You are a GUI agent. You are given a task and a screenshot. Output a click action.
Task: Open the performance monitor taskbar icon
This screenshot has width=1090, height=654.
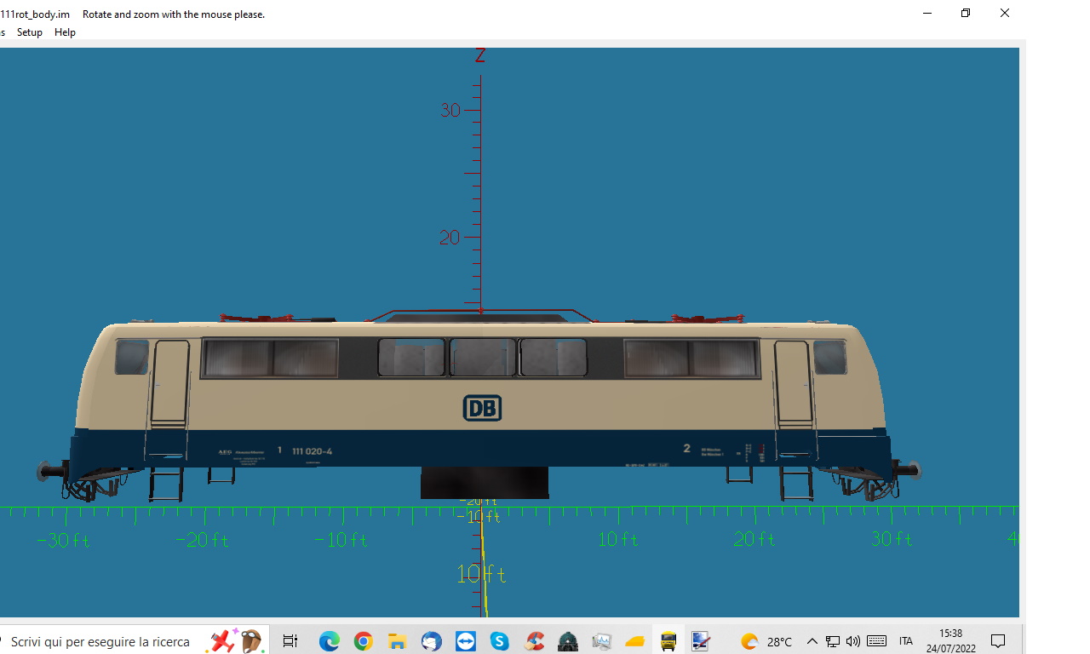pos(602,641)
